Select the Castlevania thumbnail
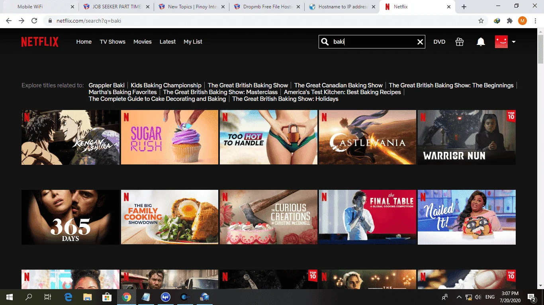 point(368,137)
